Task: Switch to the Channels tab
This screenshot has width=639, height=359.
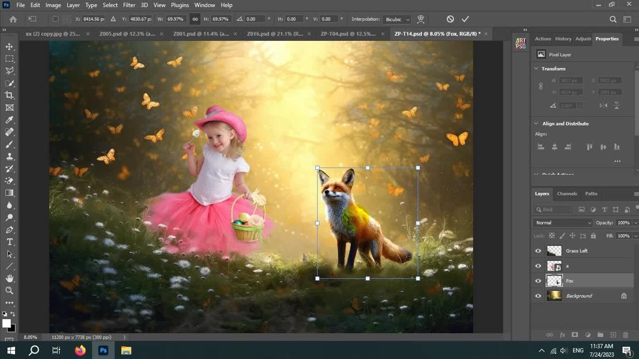Action: click(567, 193)
